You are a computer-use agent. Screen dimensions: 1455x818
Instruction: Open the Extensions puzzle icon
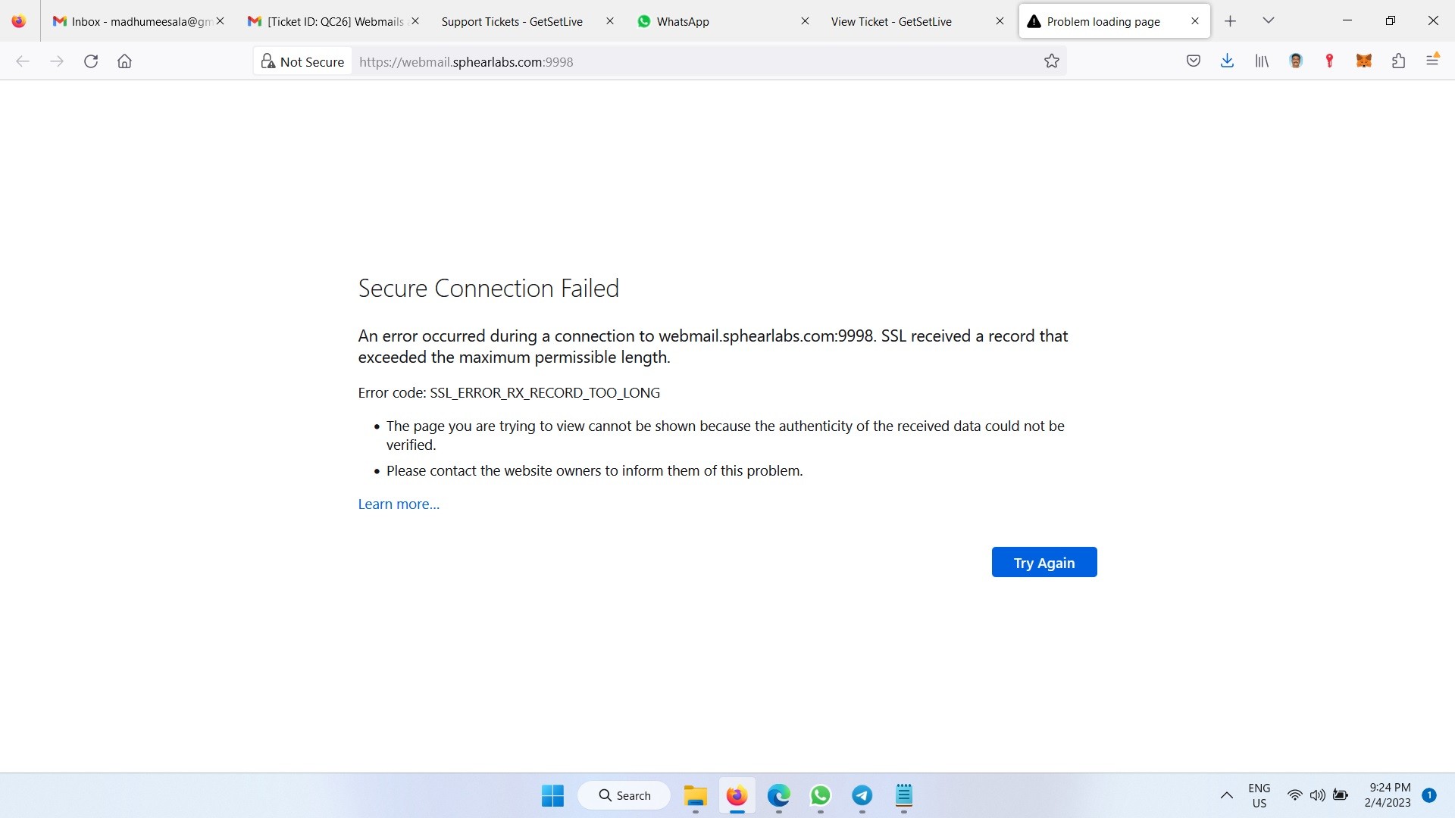[x=1398, y=61]
